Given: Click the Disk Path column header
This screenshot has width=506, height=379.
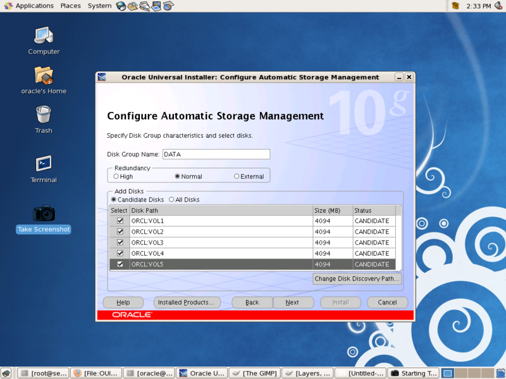Looking at the screenshot, I should [221, 210].
